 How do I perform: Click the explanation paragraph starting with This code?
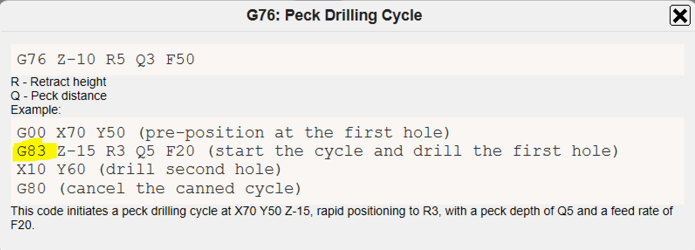click(341, 212)
